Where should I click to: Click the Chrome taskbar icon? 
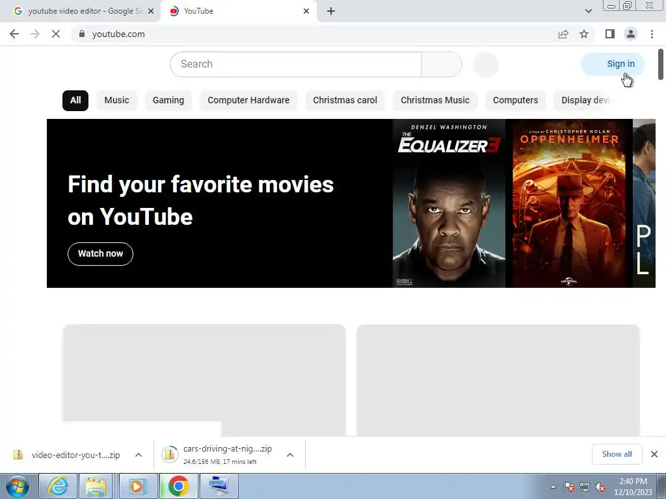(x=178, y=486)
